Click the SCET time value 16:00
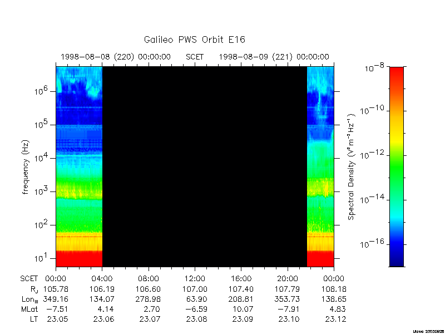The height and width of the screenshot is (334, 445). click(x=241, y=279)
